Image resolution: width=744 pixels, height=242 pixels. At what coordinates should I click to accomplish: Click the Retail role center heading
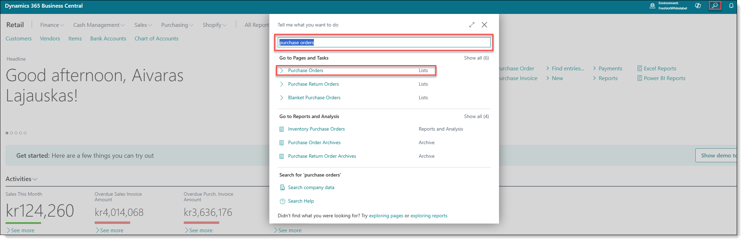point(15,25)
